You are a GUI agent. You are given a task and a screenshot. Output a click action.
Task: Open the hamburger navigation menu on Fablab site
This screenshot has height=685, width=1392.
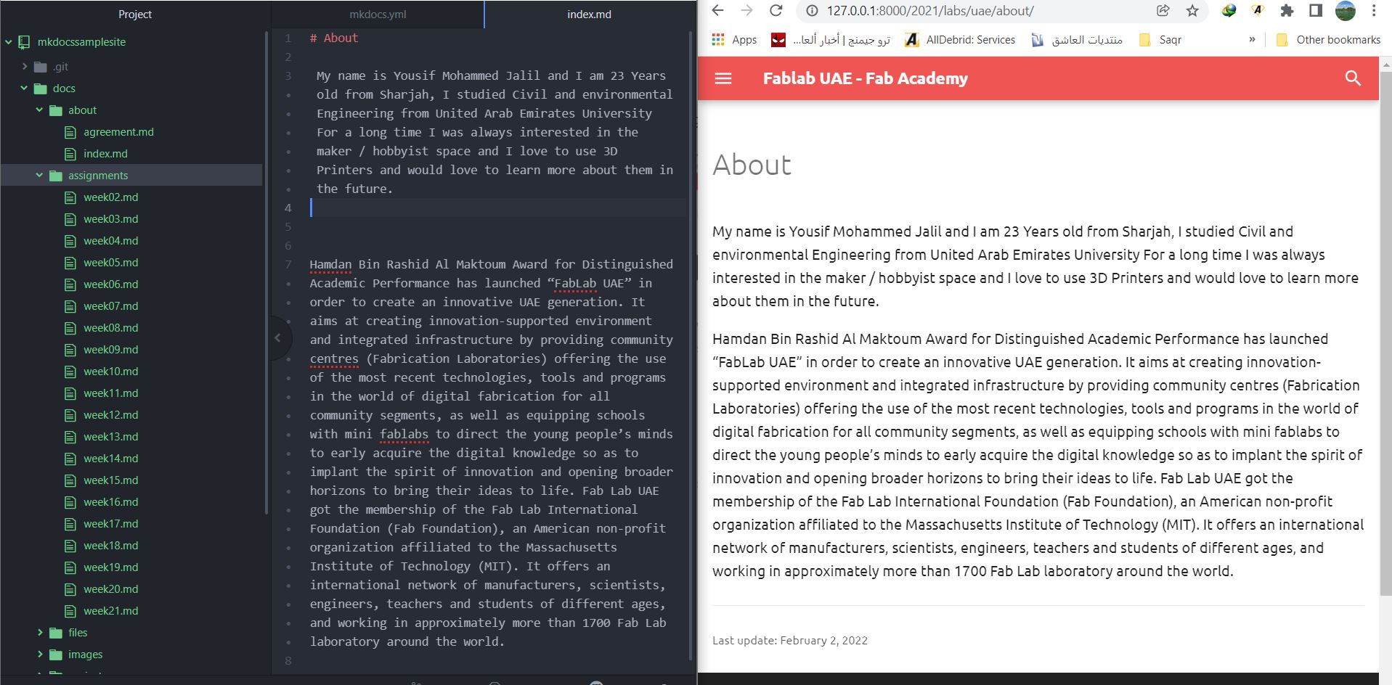723,78
